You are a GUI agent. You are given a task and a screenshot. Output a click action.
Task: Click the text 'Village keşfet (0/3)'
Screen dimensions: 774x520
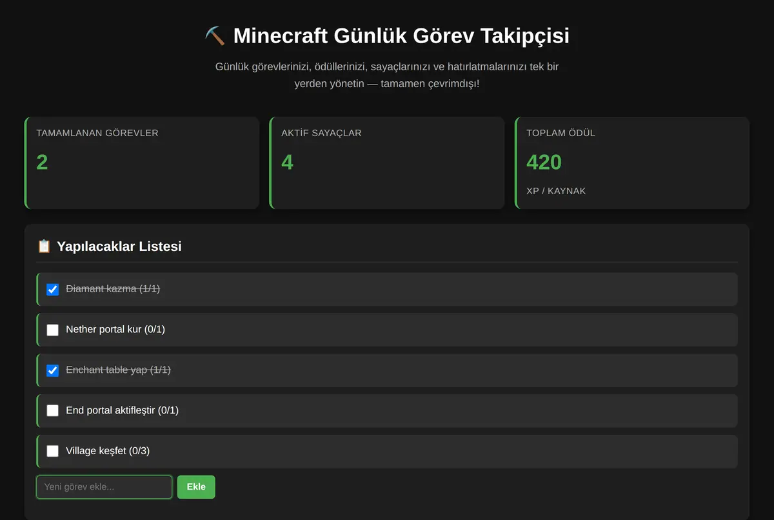click(108, 451)
